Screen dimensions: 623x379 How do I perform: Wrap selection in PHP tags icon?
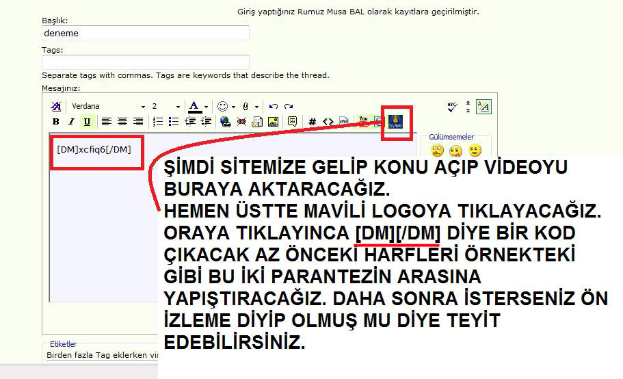click(344, 122)
